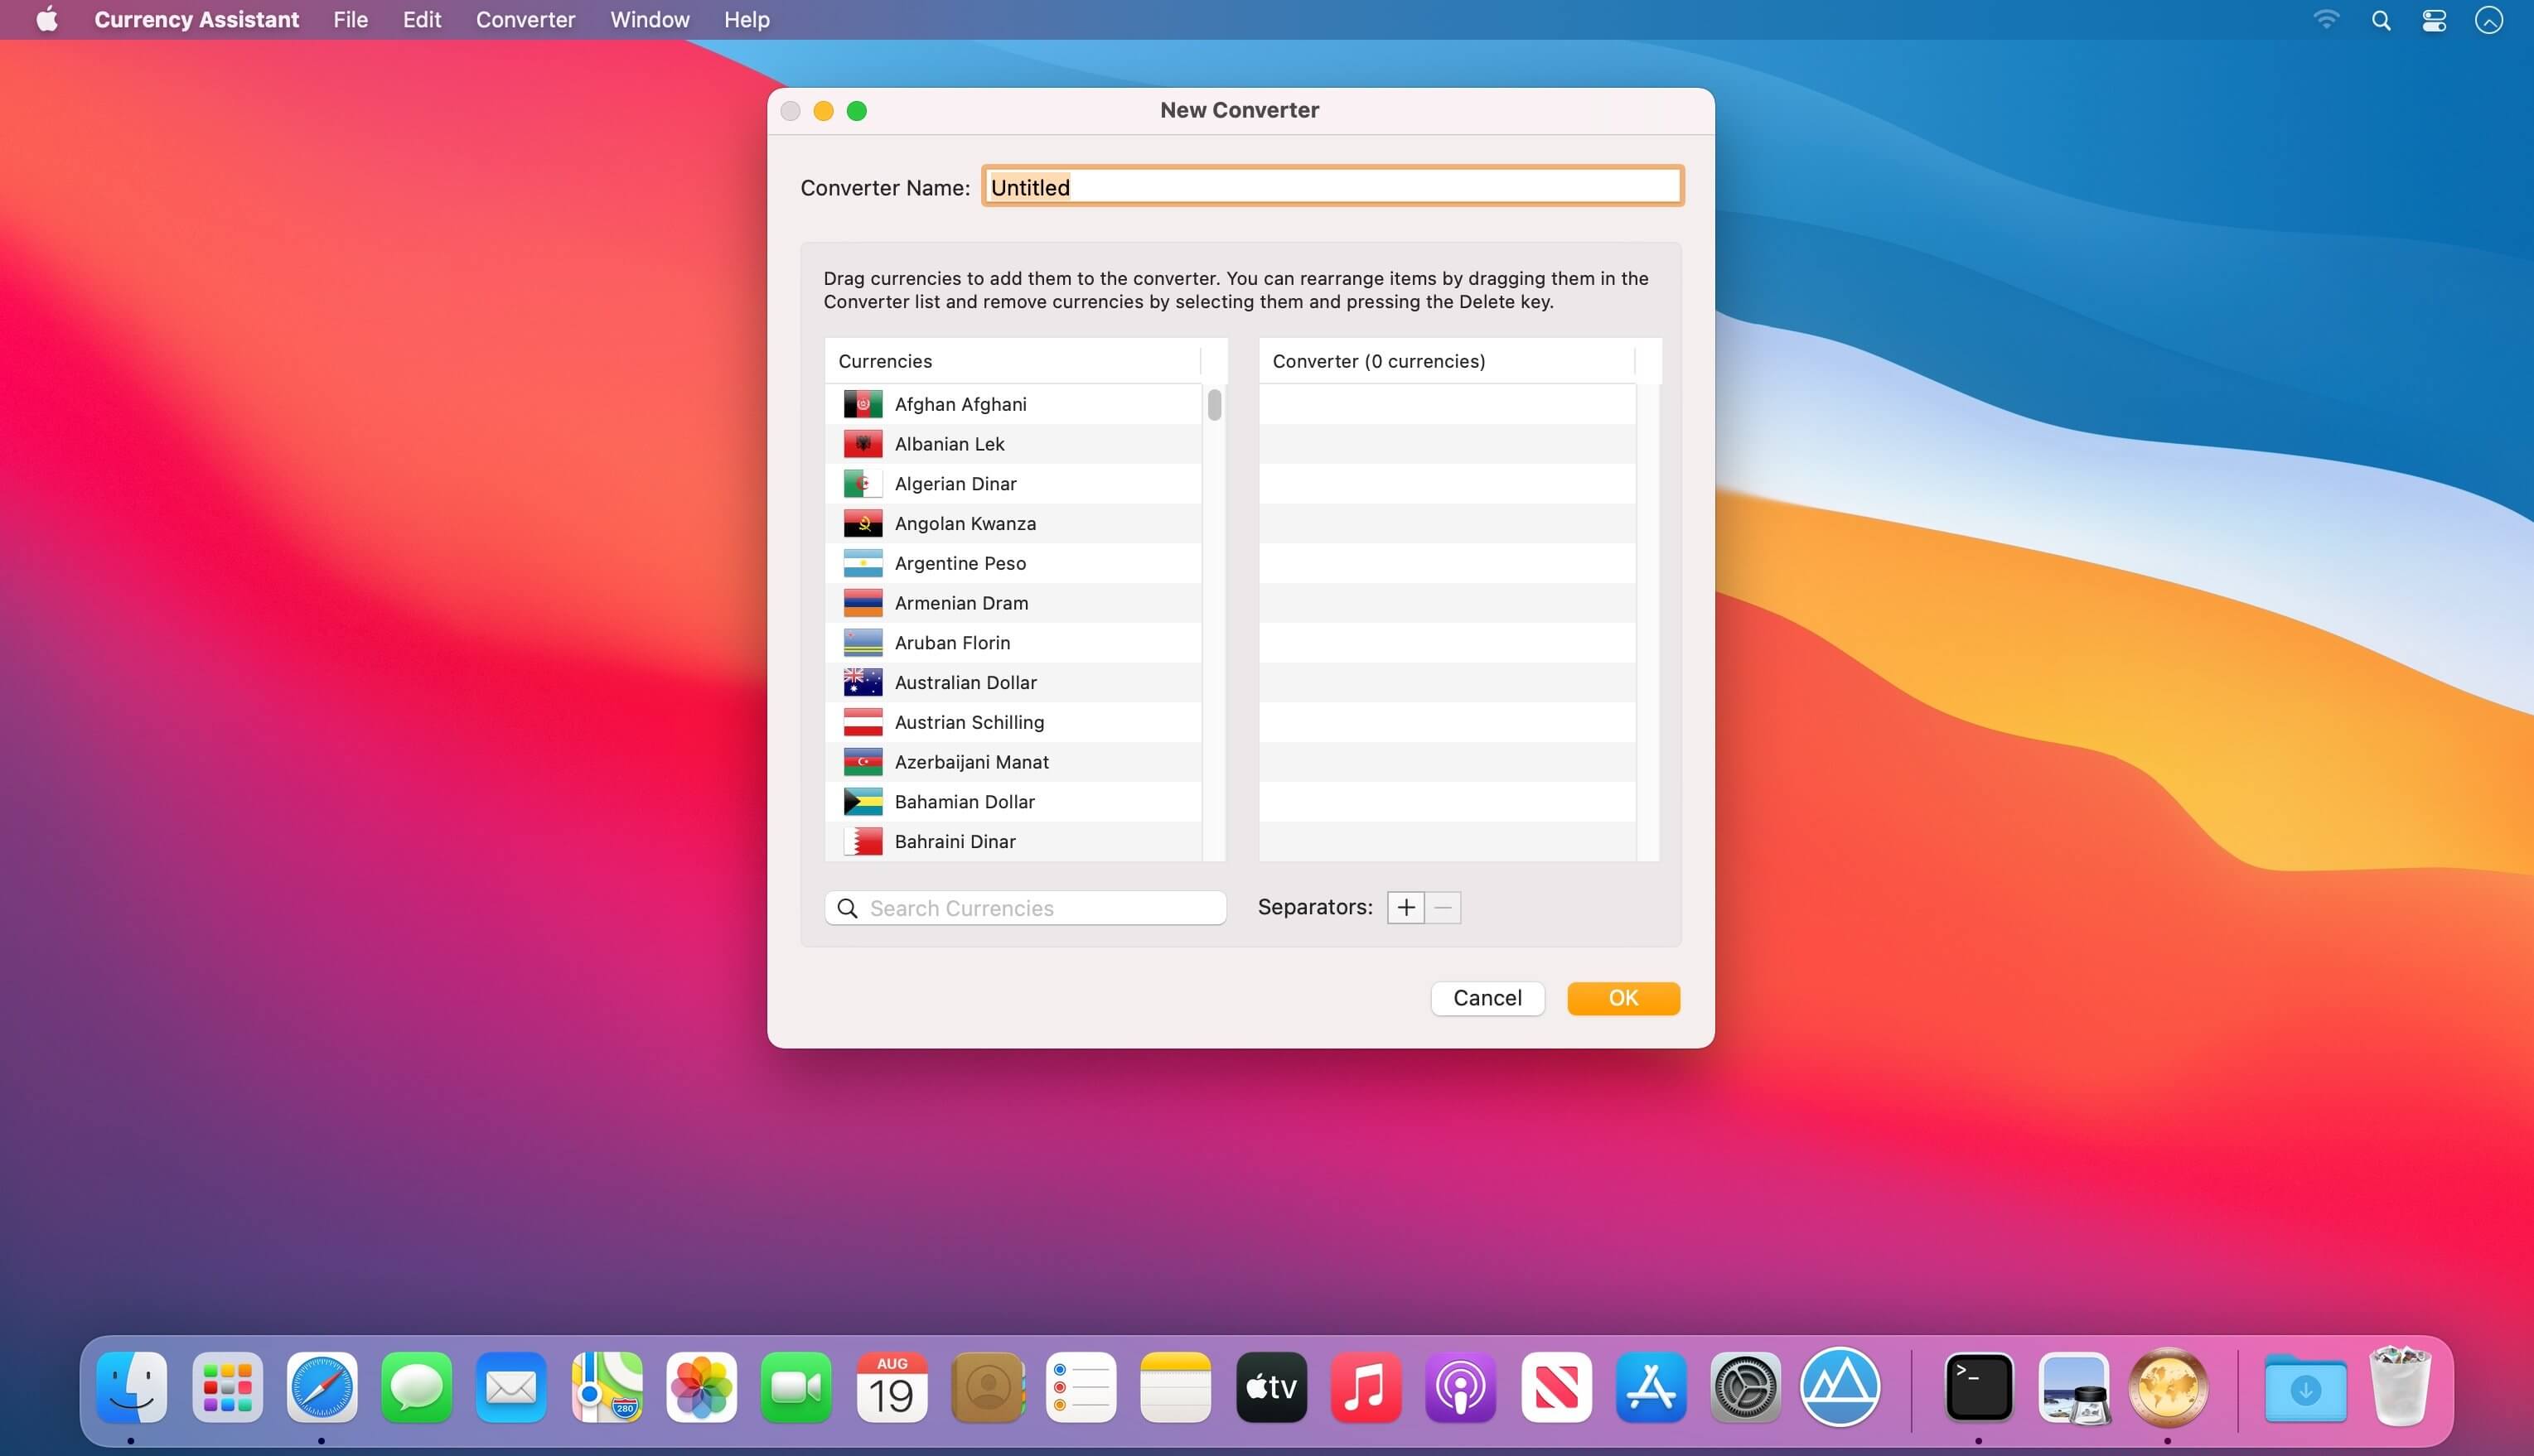This screenshot has height=1456, width=2534.
Task: Click the Spotlight search magnifier icon
Action: pyautogui.click(x=2381, y=20)
